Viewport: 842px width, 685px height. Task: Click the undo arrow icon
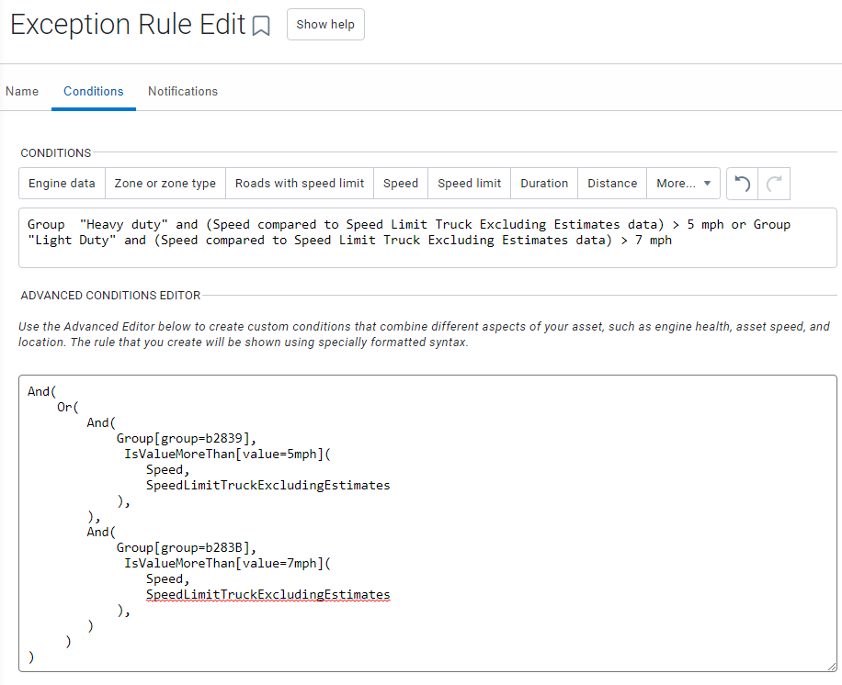point(743,184)
